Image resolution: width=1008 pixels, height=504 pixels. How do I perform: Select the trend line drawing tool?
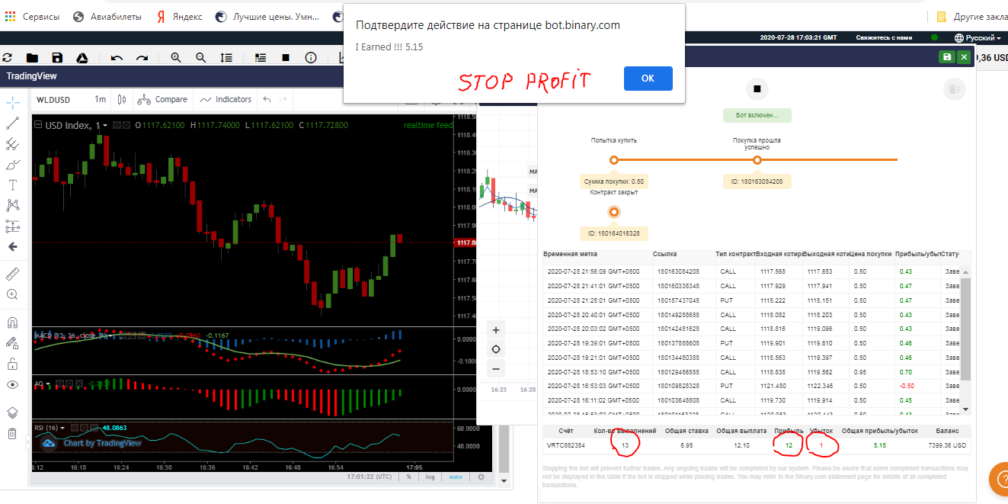(13, 123)
